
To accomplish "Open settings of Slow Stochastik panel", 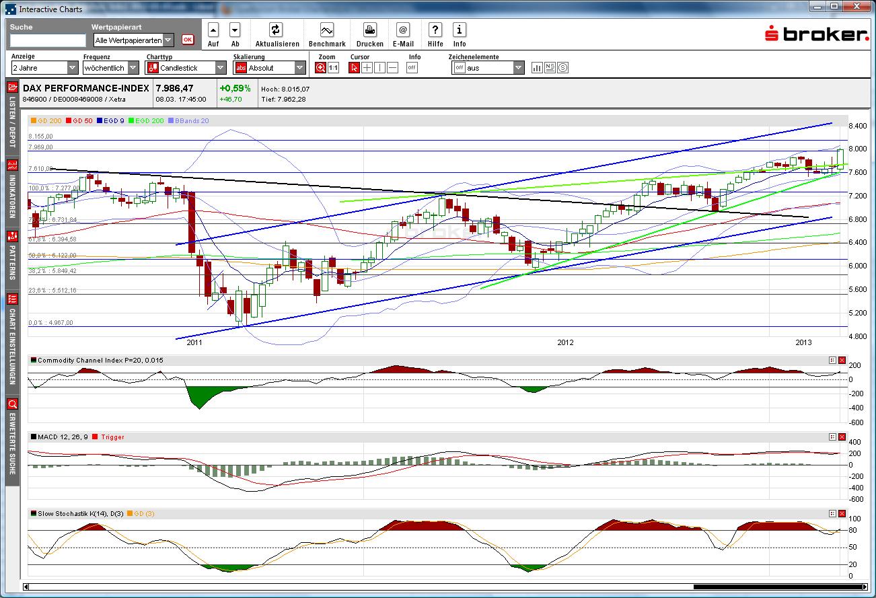I will point(832,513).
